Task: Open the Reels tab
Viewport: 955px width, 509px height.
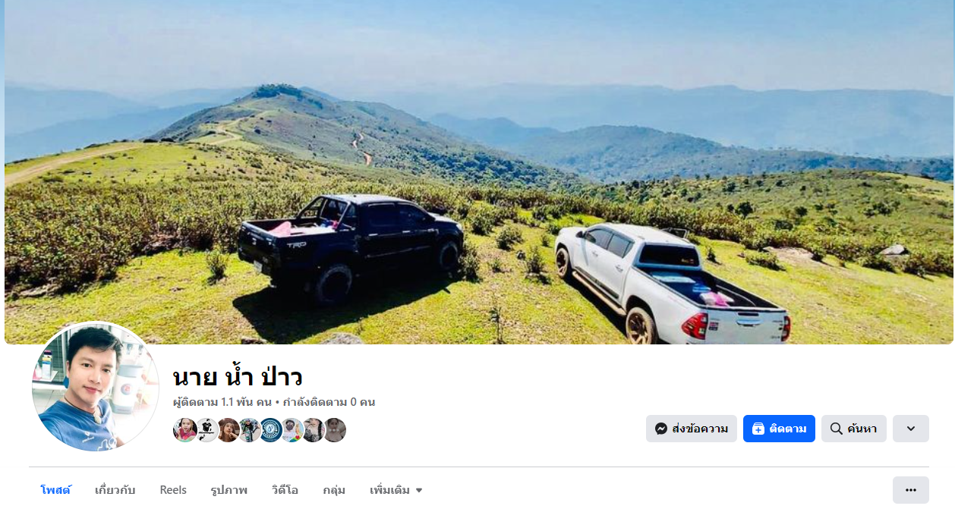Action: coord(173,490)
